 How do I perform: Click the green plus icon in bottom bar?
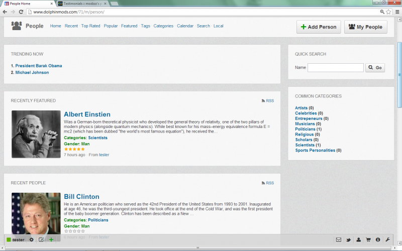pos(51,240)
